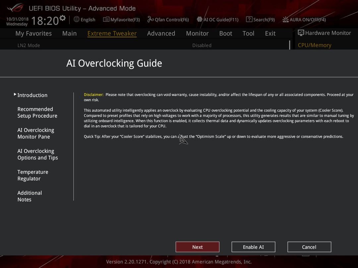Screen dimensions: 358x268
Task: Click the Next button
Action: coord(198,247)
